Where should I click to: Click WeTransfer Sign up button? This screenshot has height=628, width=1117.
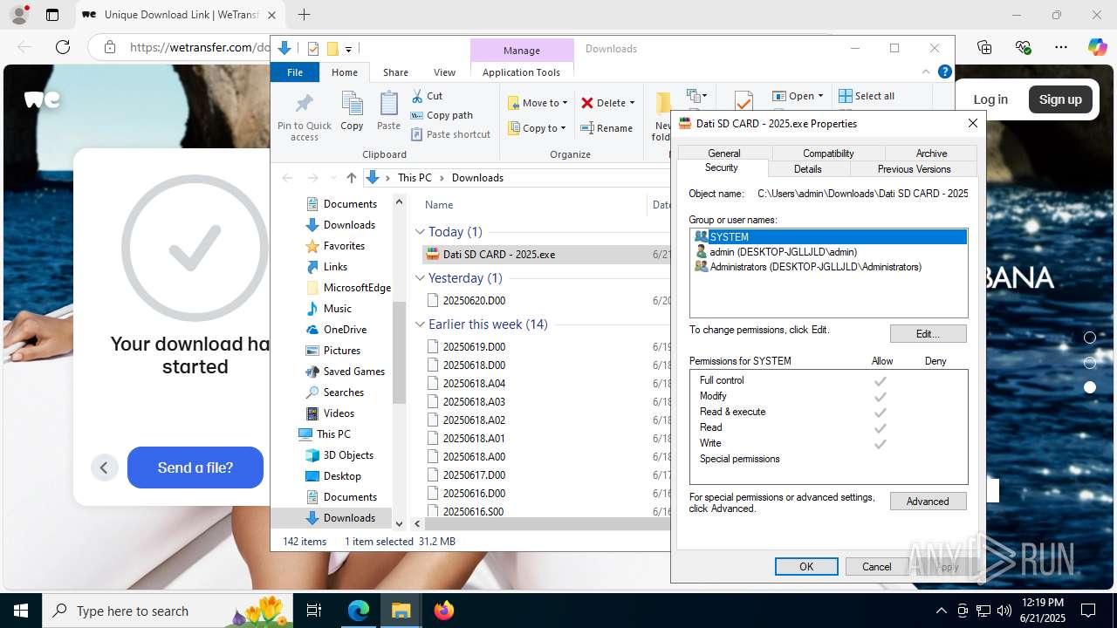(x=1060, y=99)
